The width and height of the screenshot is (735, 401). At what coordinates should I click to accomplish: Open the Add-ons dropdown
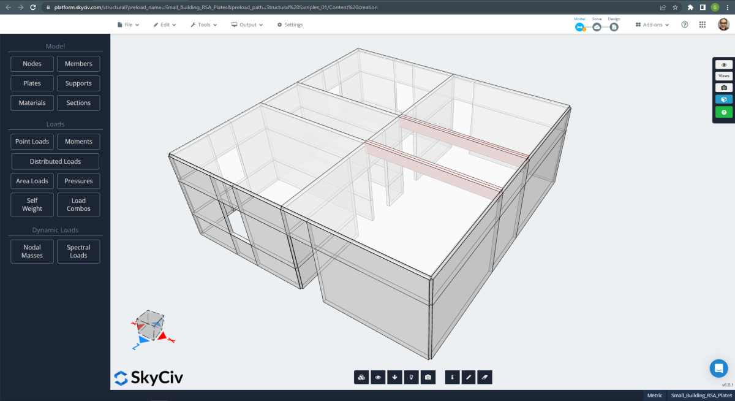point(652,25)
